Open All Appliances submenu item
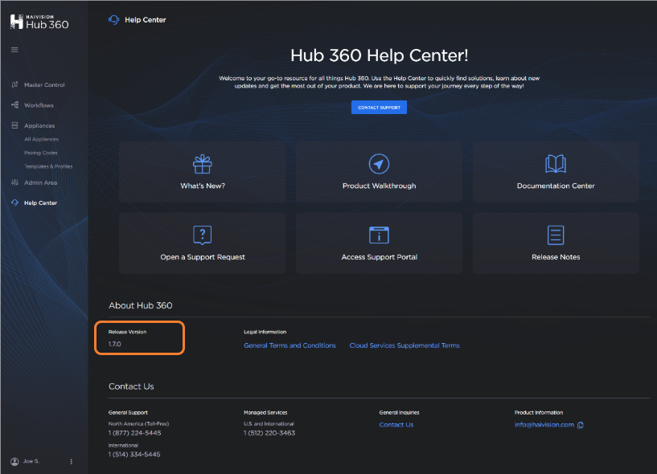 [42, 139]
